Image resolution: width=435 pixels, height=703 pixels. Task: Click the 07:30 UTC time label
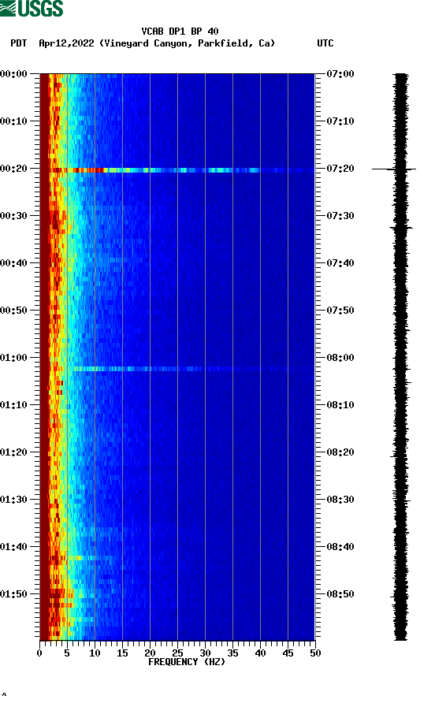tap(340, 216)
